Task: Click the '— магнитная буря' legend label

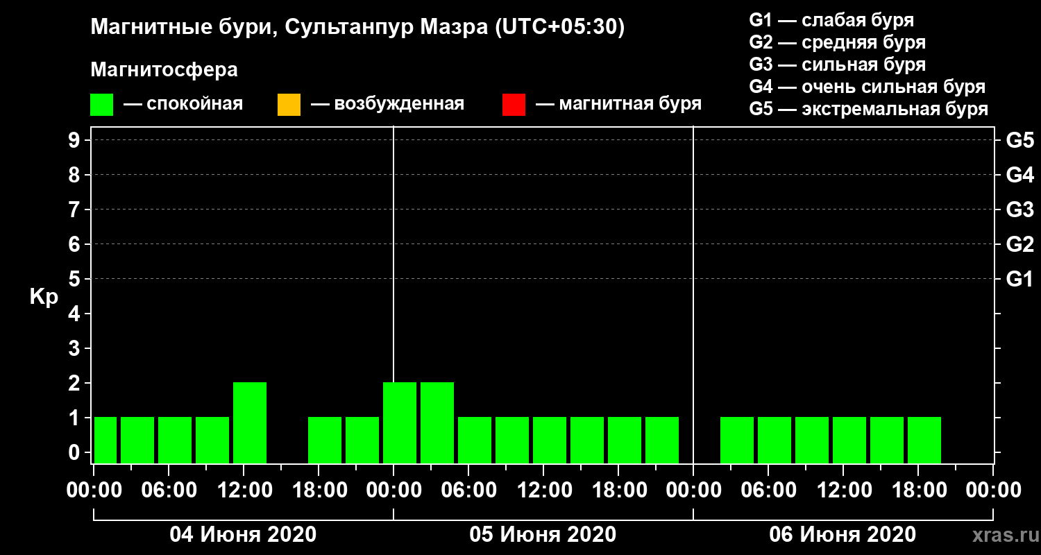Action: pos(618,104)
